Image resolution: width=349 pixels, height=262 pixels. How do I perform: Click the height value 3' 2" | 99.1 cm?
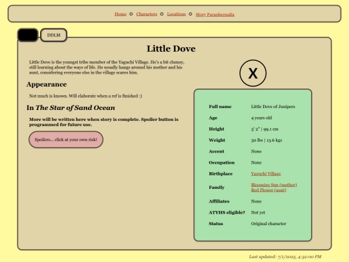[x=264, y=129]
